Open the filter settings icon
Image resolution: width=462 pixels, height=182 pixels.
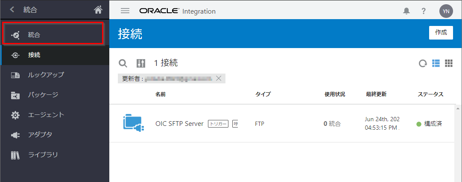pos(141,63)
